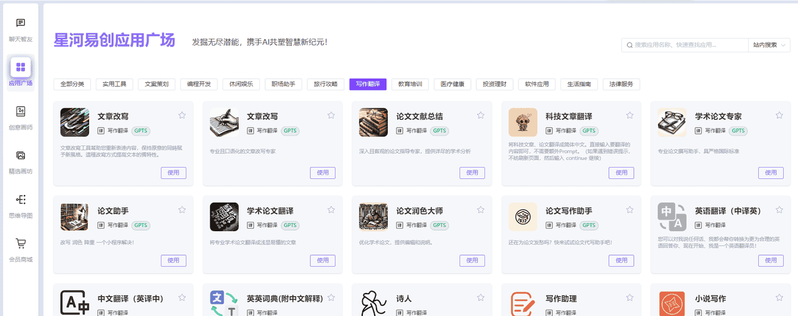The image size is (798, 316).
Task: Select the 医疗健康 category
Action: (x=453, y=84)
